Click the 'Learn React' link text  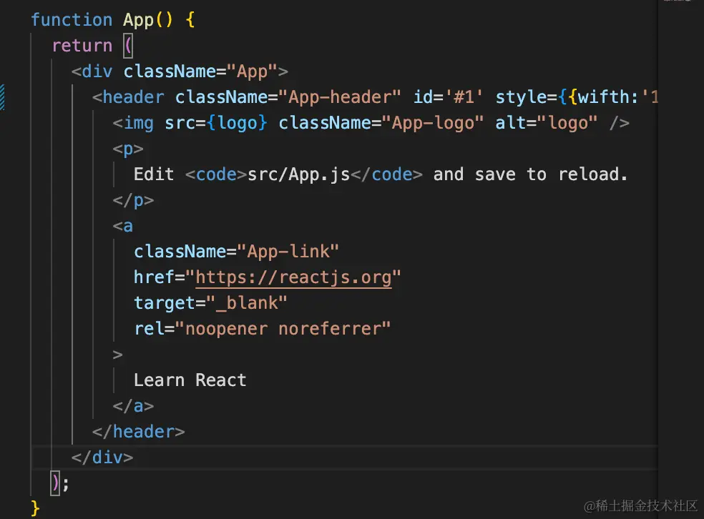190,380
